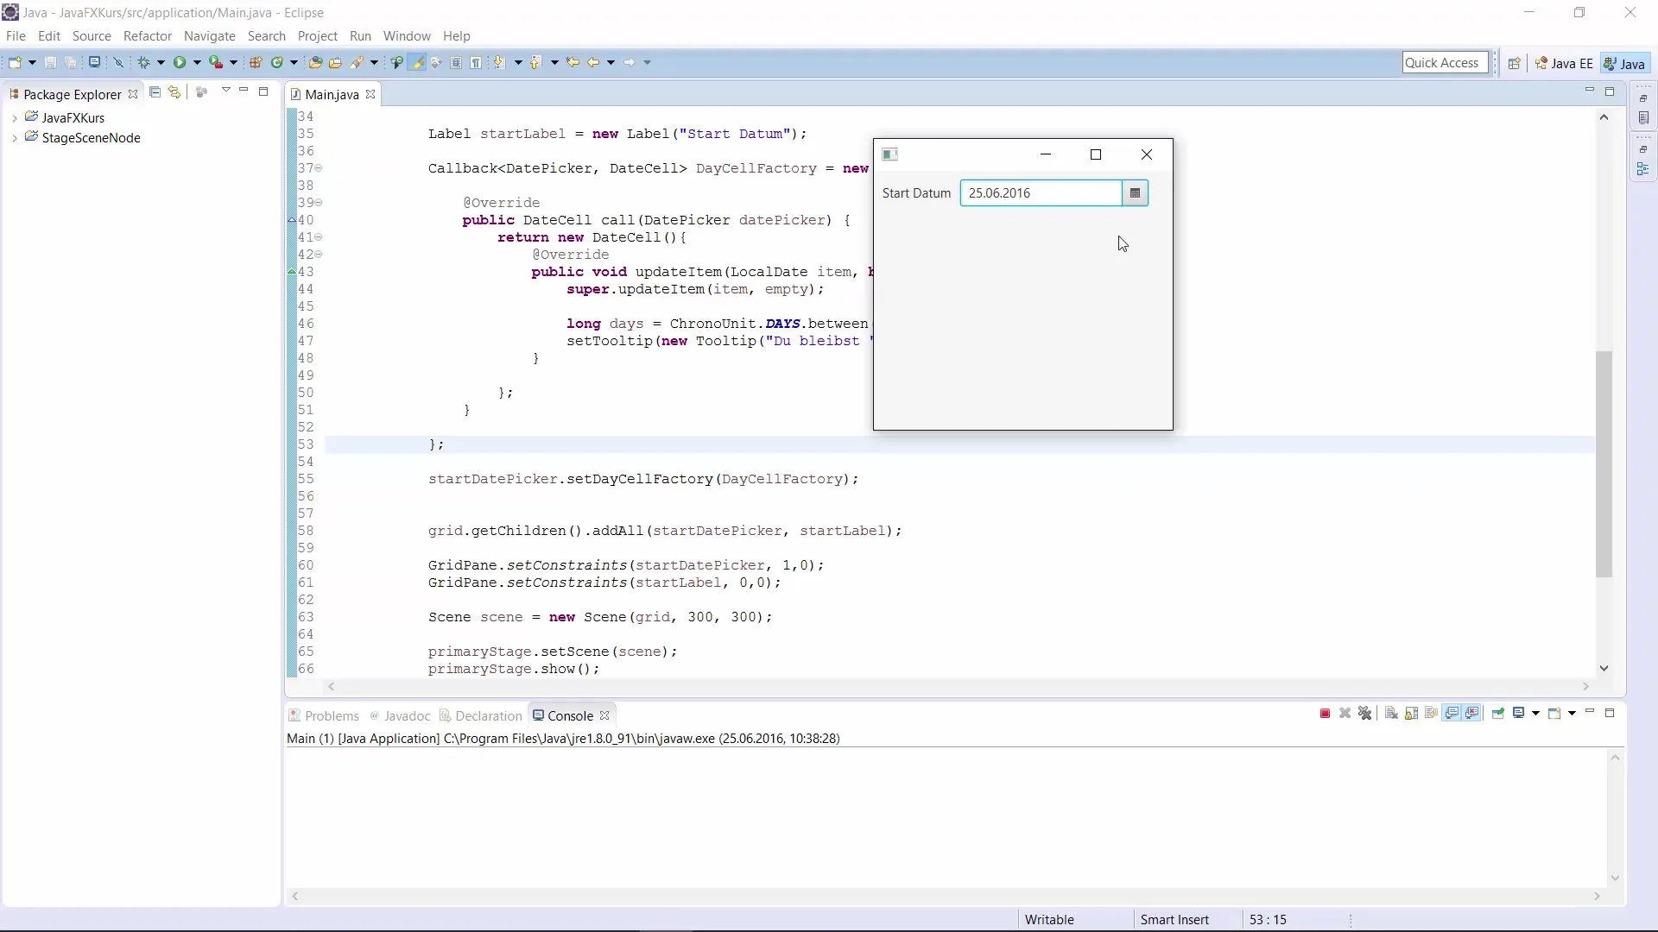Switch to the Java perspective
Screen dimensions: 1658x932
click(1624, 63)
